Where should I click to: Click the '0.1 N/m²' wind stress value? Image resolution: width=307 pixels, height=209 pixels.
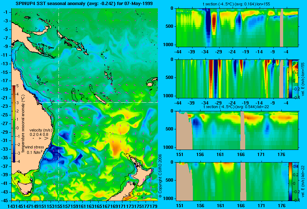34,152
